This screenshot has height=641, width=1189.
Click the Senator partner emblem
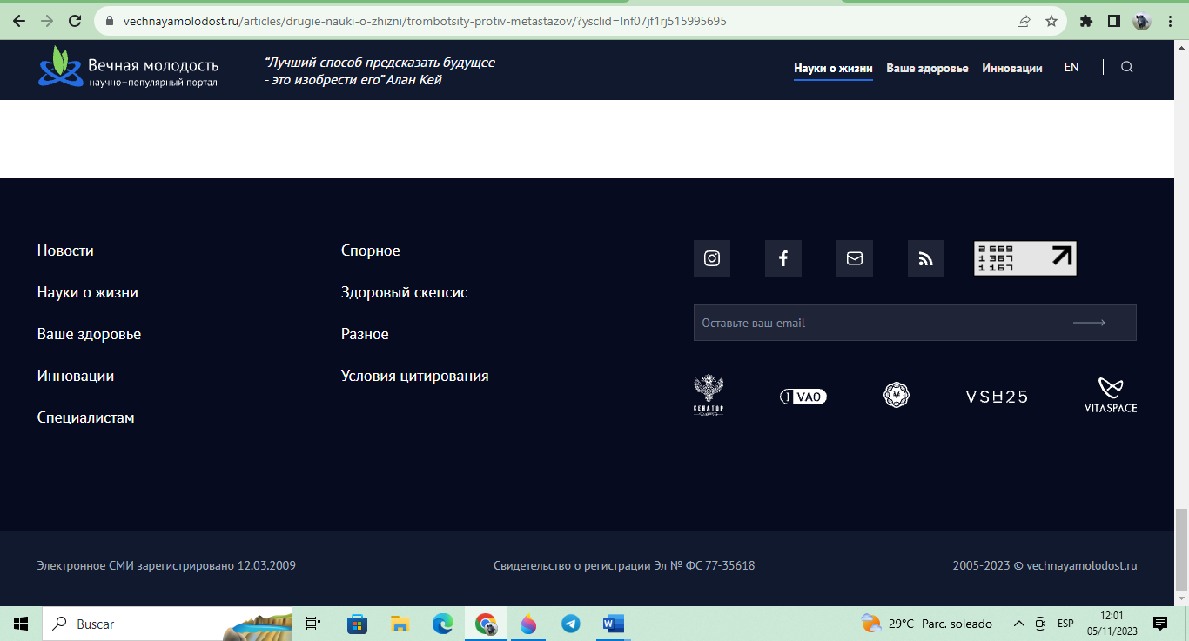[x=709, y=396]
